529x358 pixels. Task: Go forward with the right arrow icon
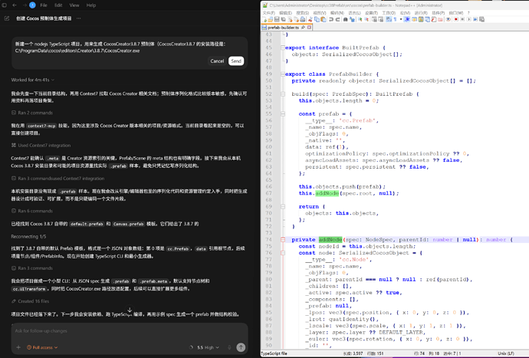25,5
